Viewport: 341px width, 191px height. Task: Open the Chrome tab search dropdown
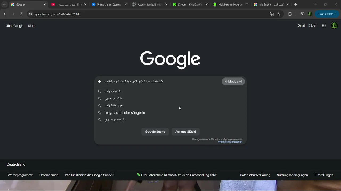coord(4,5)
